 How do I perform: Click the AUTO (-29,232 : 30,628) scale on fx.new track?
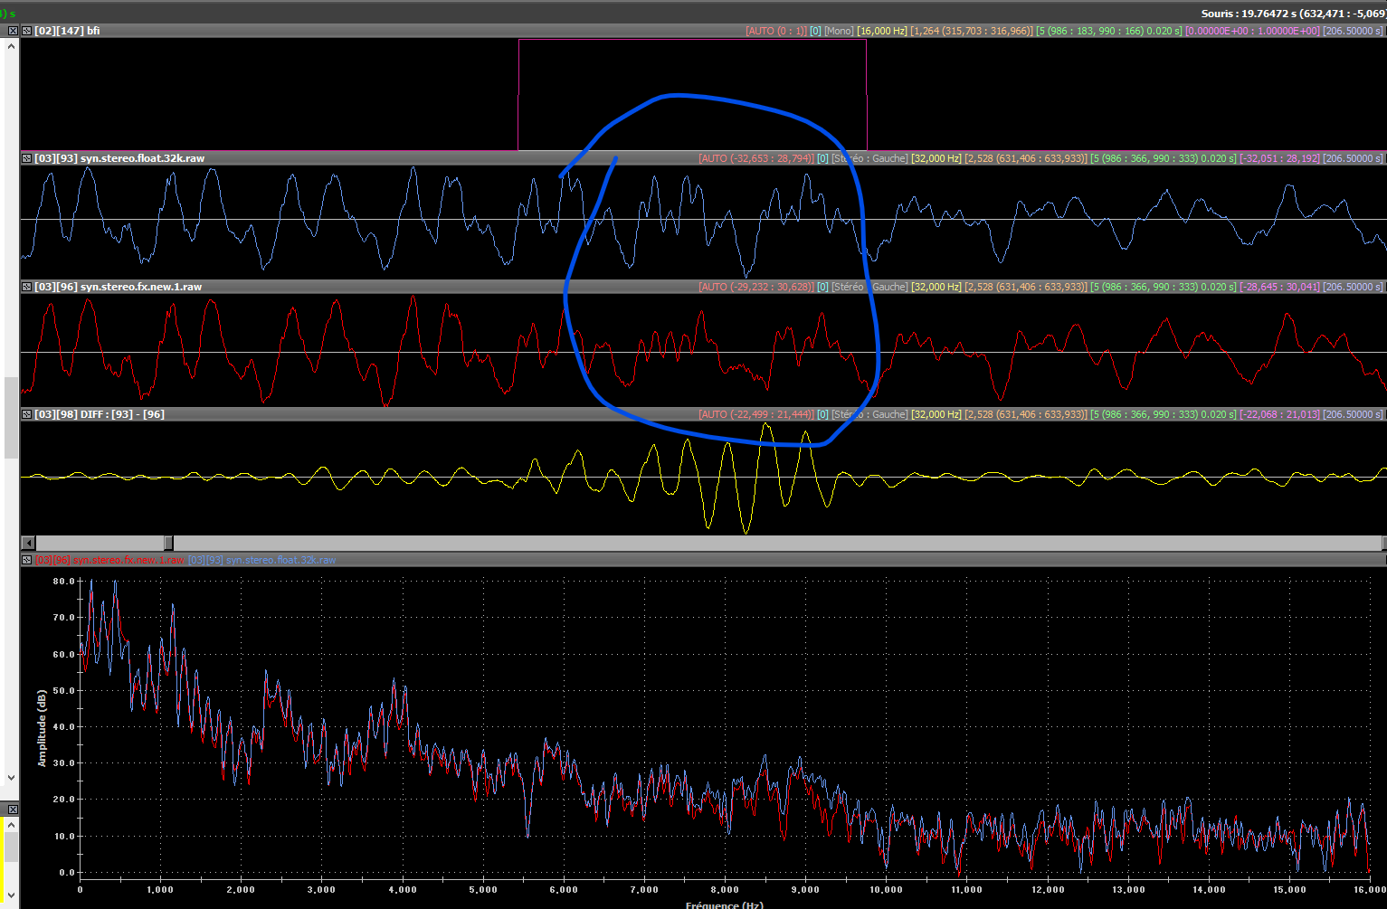[x=755, y=287]
